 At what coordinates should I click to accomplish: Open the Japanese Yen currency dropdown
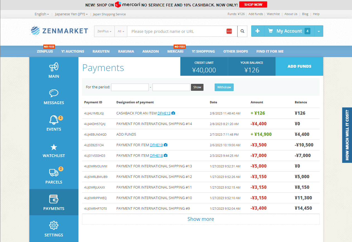[71, 14]
